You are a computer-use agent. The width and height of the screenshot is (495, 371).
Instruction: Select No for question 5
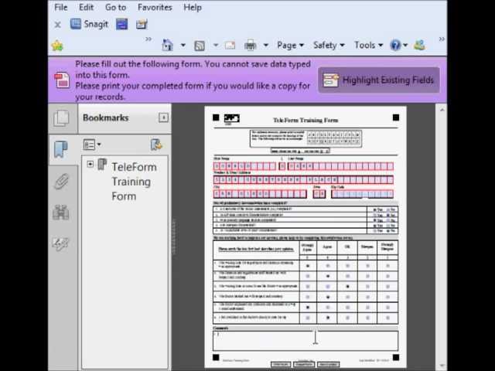click(388, 230)
